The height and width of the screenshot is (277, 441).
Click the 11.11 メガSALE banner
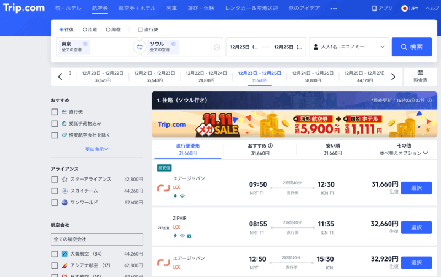coord(294,124)
